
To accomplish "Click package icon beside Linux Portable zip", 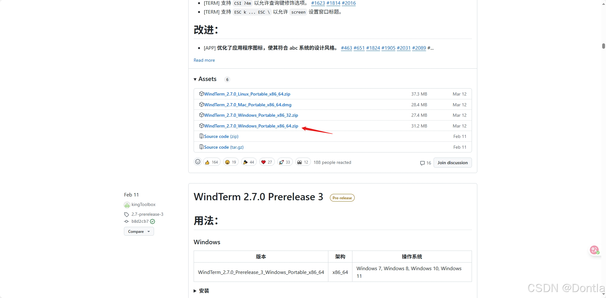I will 201,94.
